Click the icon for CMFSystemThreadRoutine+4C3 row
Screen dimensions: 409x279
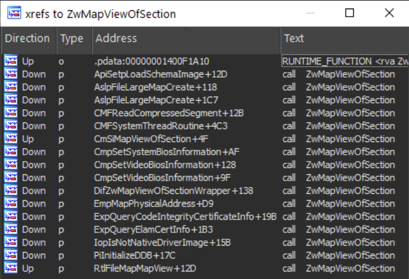point(10,126)
